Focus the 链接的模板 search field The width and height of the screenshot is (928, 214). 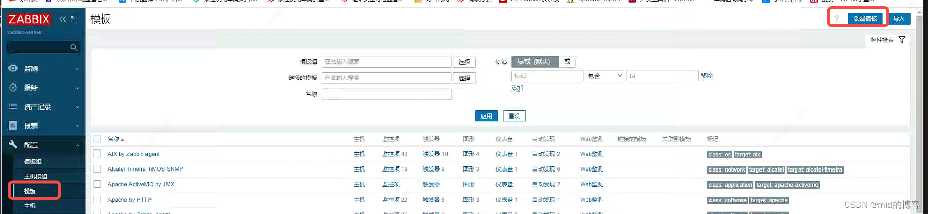tap(386, 78)
